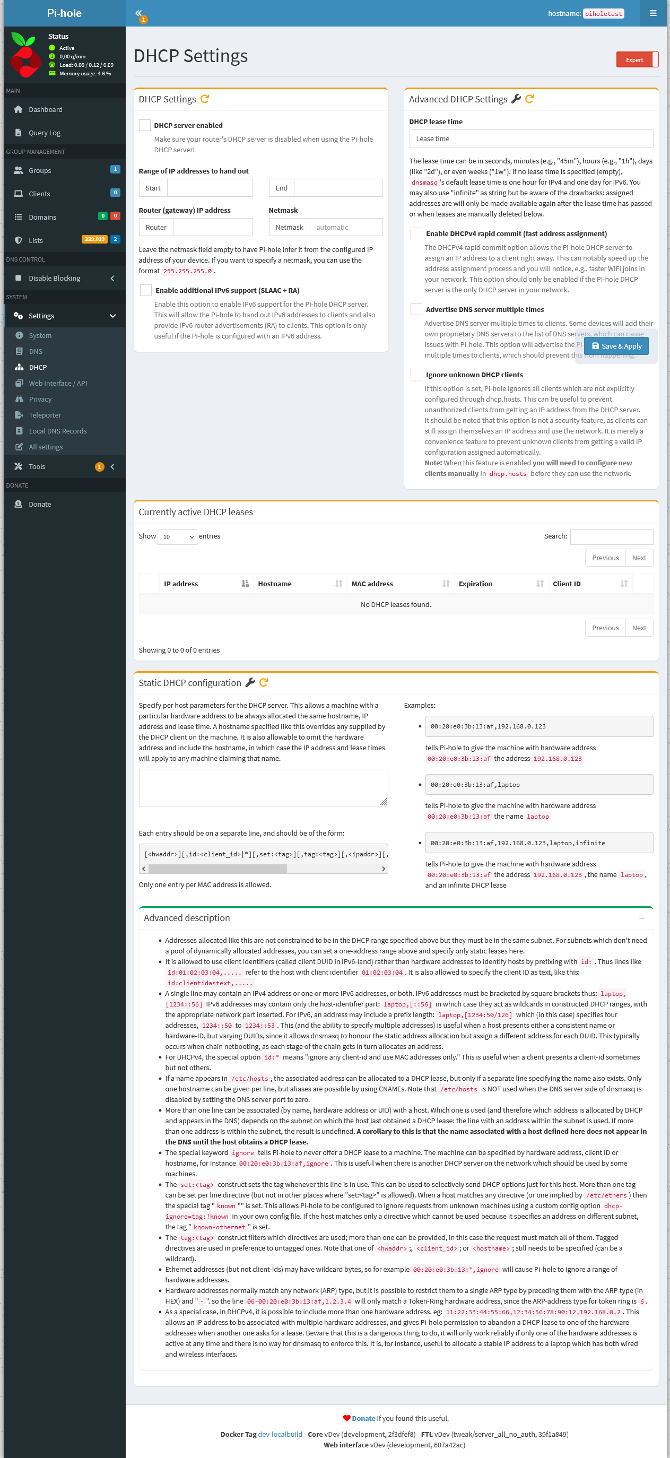Collapse the Settings submenu chevron
The image size is (670, 1458).
112,316
